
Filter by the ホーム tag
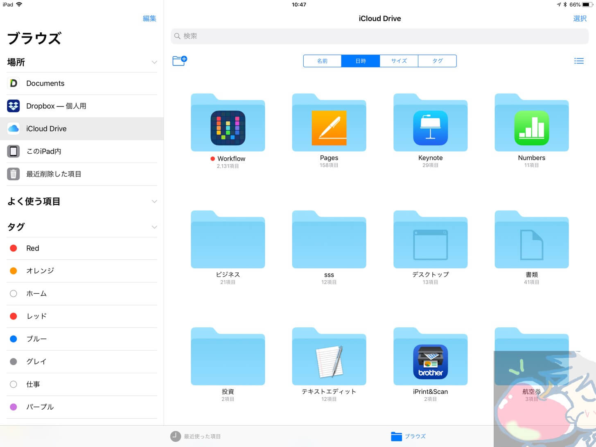pos(82,294)
